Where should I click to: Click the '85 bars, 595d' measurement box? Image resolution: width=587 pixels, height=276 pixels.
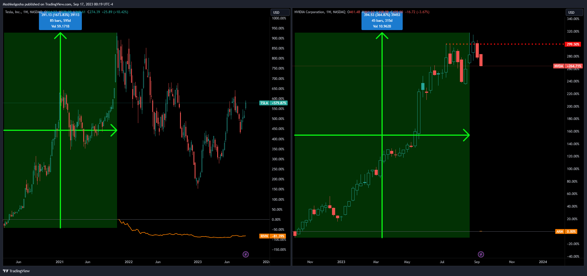(x=60, y=21)
